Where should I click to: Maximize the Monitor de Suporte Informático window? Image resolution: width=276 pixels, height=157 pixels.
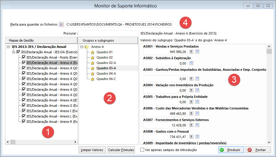[x=258, y=6]
